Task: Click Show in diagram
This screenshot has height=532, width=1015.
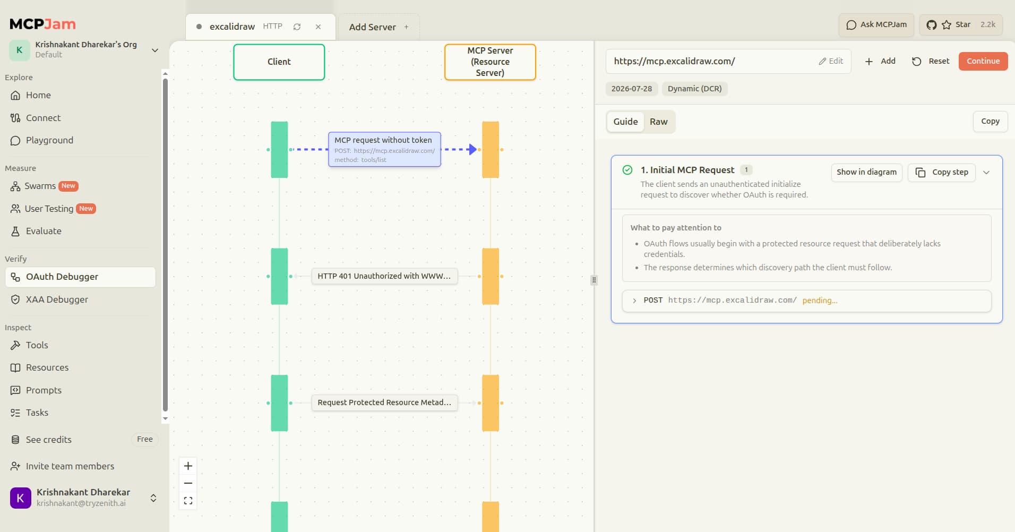Action: coord(866,172)
